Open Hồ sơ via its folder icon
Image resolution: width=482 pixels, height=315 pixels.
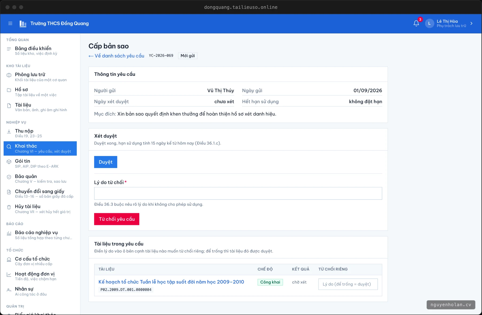click(9, 90)
